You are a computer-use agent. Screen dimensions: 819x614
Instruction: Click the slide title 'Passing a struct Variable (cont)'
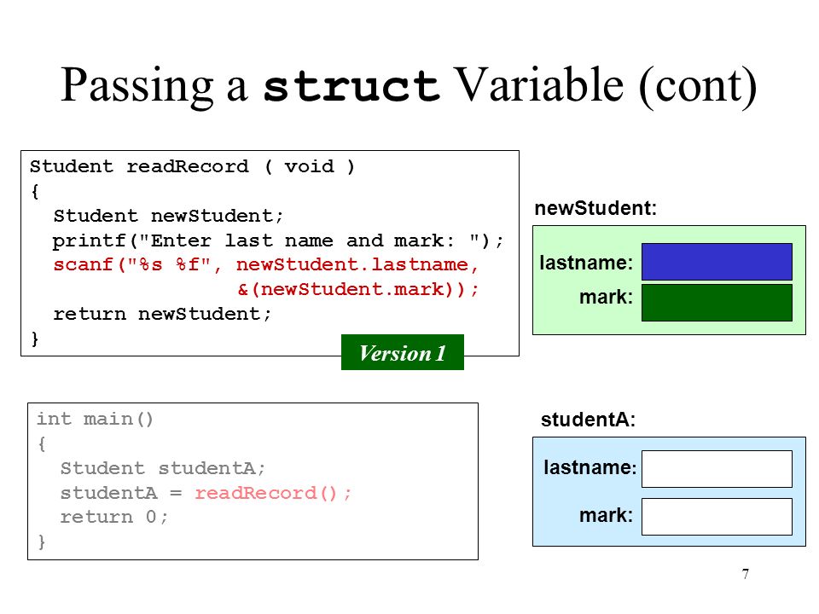(409, 85)
